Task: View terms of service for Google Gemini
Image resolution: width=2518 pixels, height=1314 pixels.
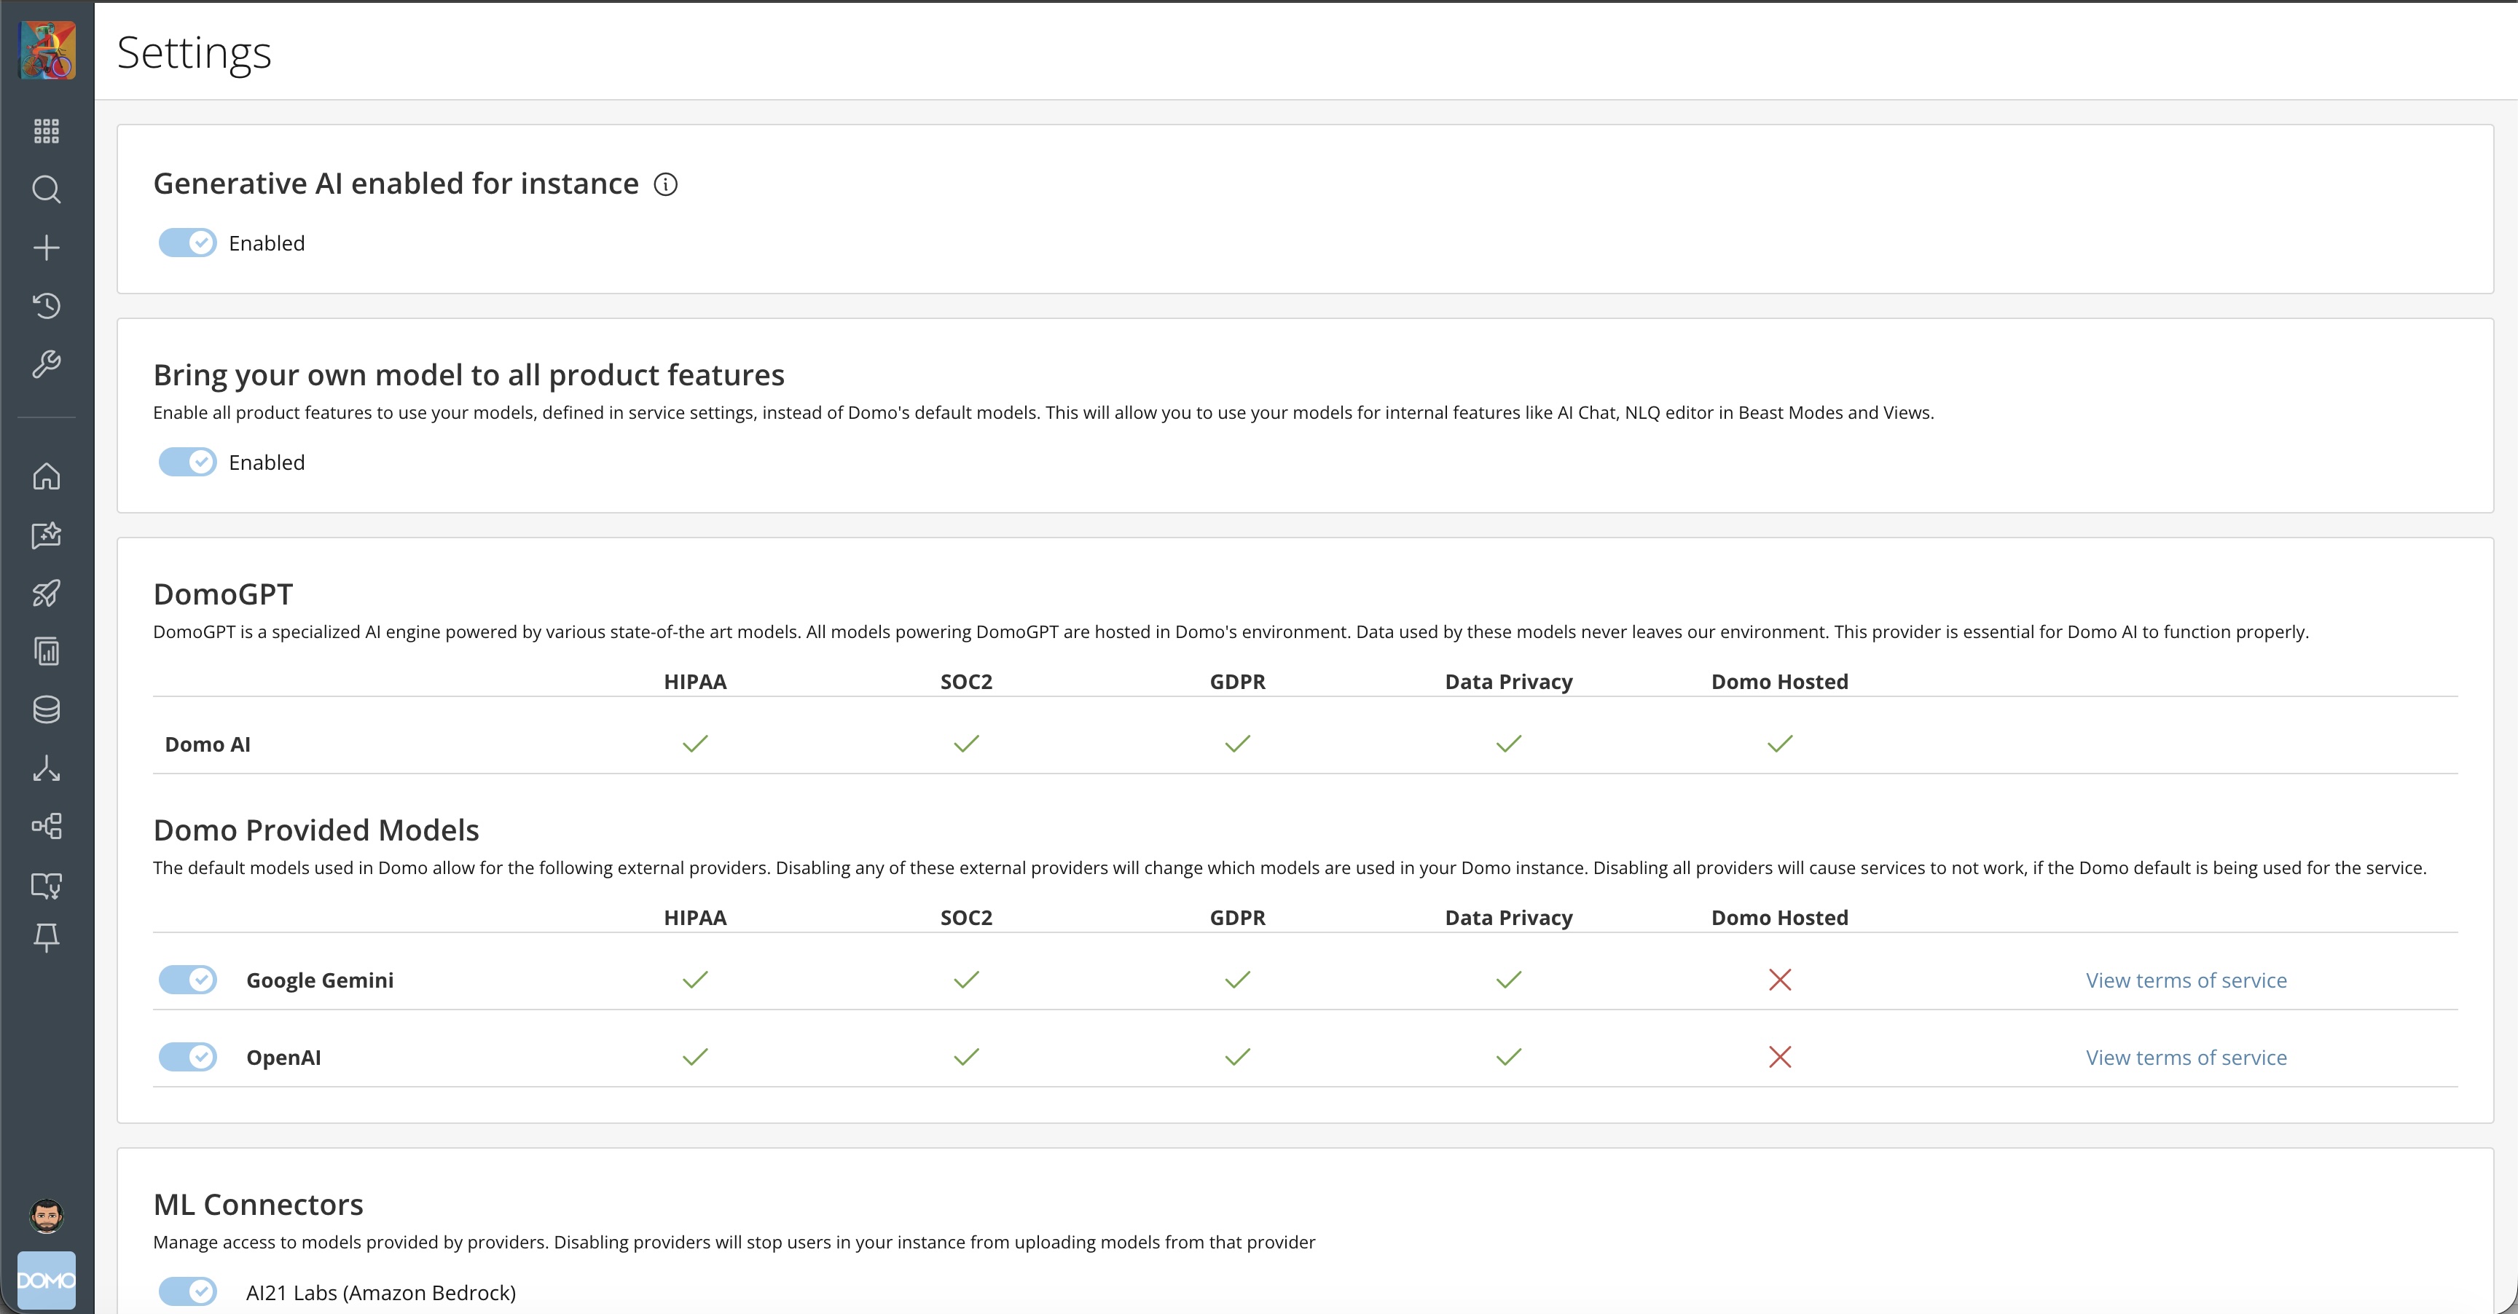Action: point(2186,980)
